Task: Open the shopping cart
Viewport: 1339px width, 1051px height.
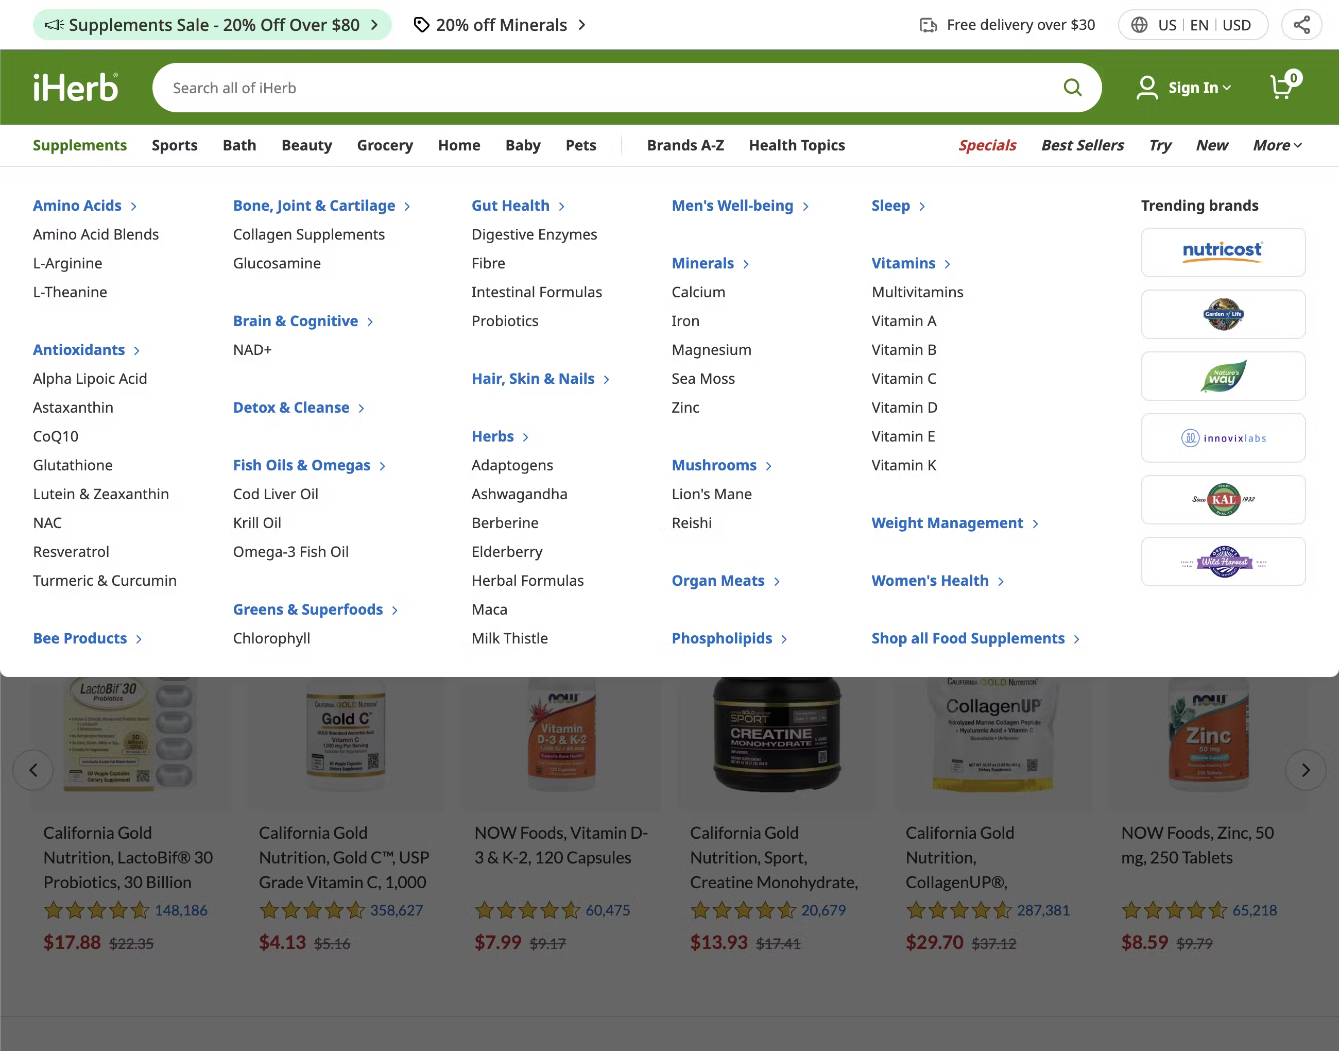Action: pos(1283,87)
